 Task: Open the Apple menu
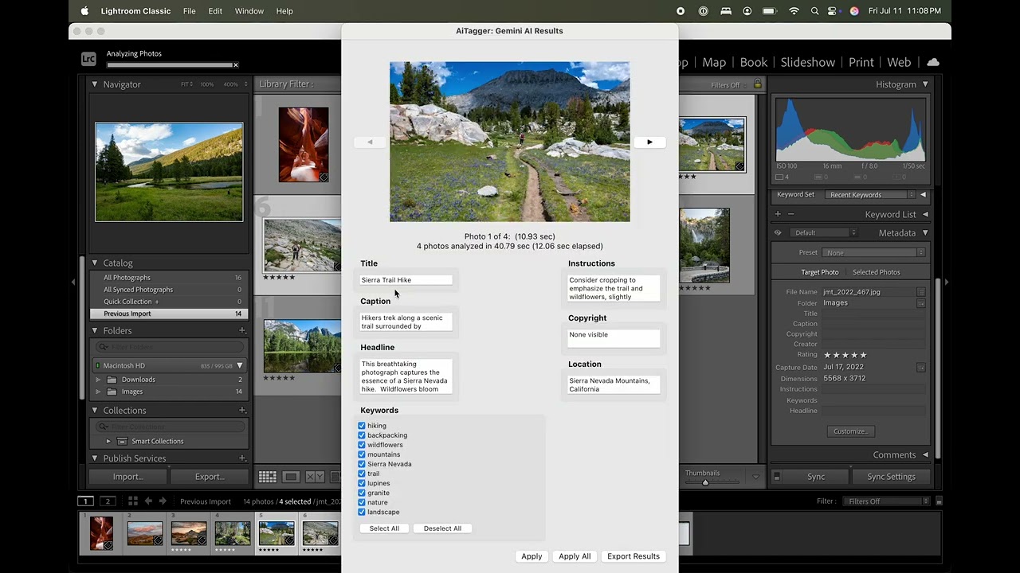[x=84, y=11]
